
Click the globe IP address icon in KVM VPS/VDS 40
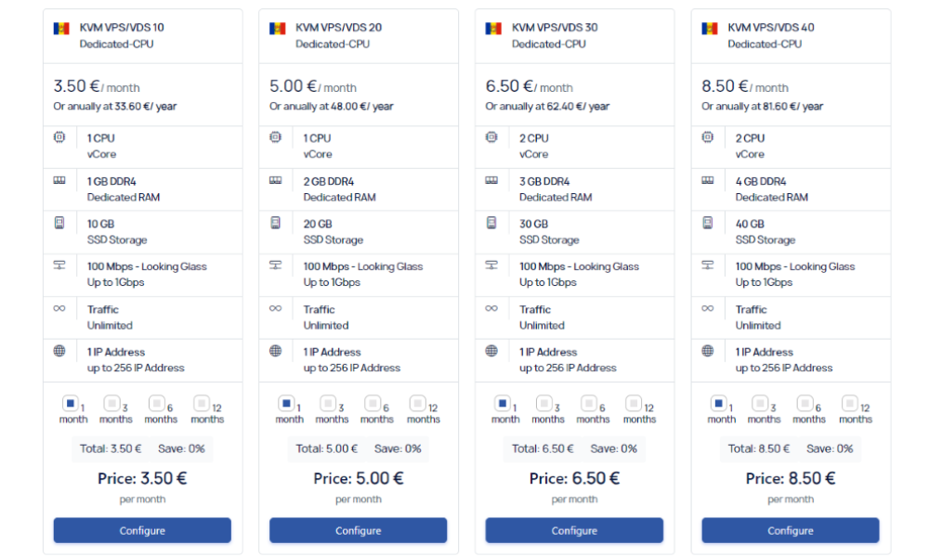pos(708,351)
